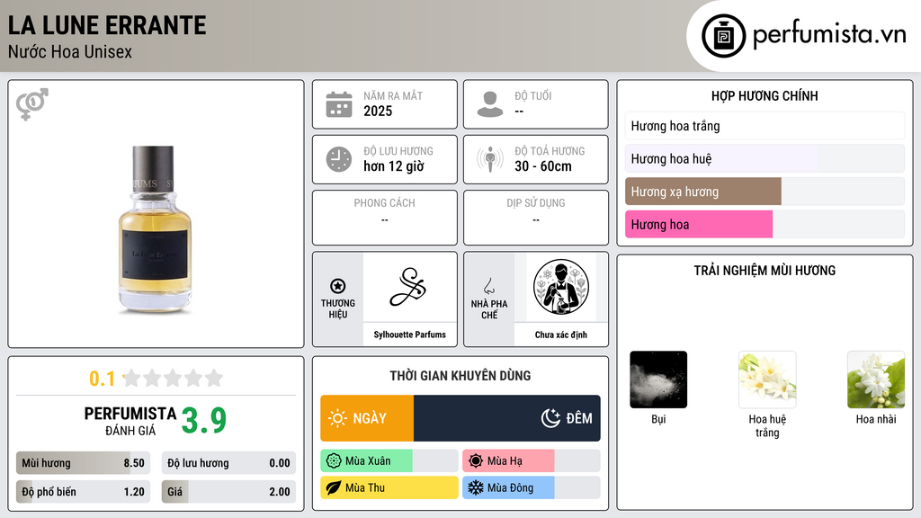Click the 30 - 60cm projection value

(x=543, y=166)
